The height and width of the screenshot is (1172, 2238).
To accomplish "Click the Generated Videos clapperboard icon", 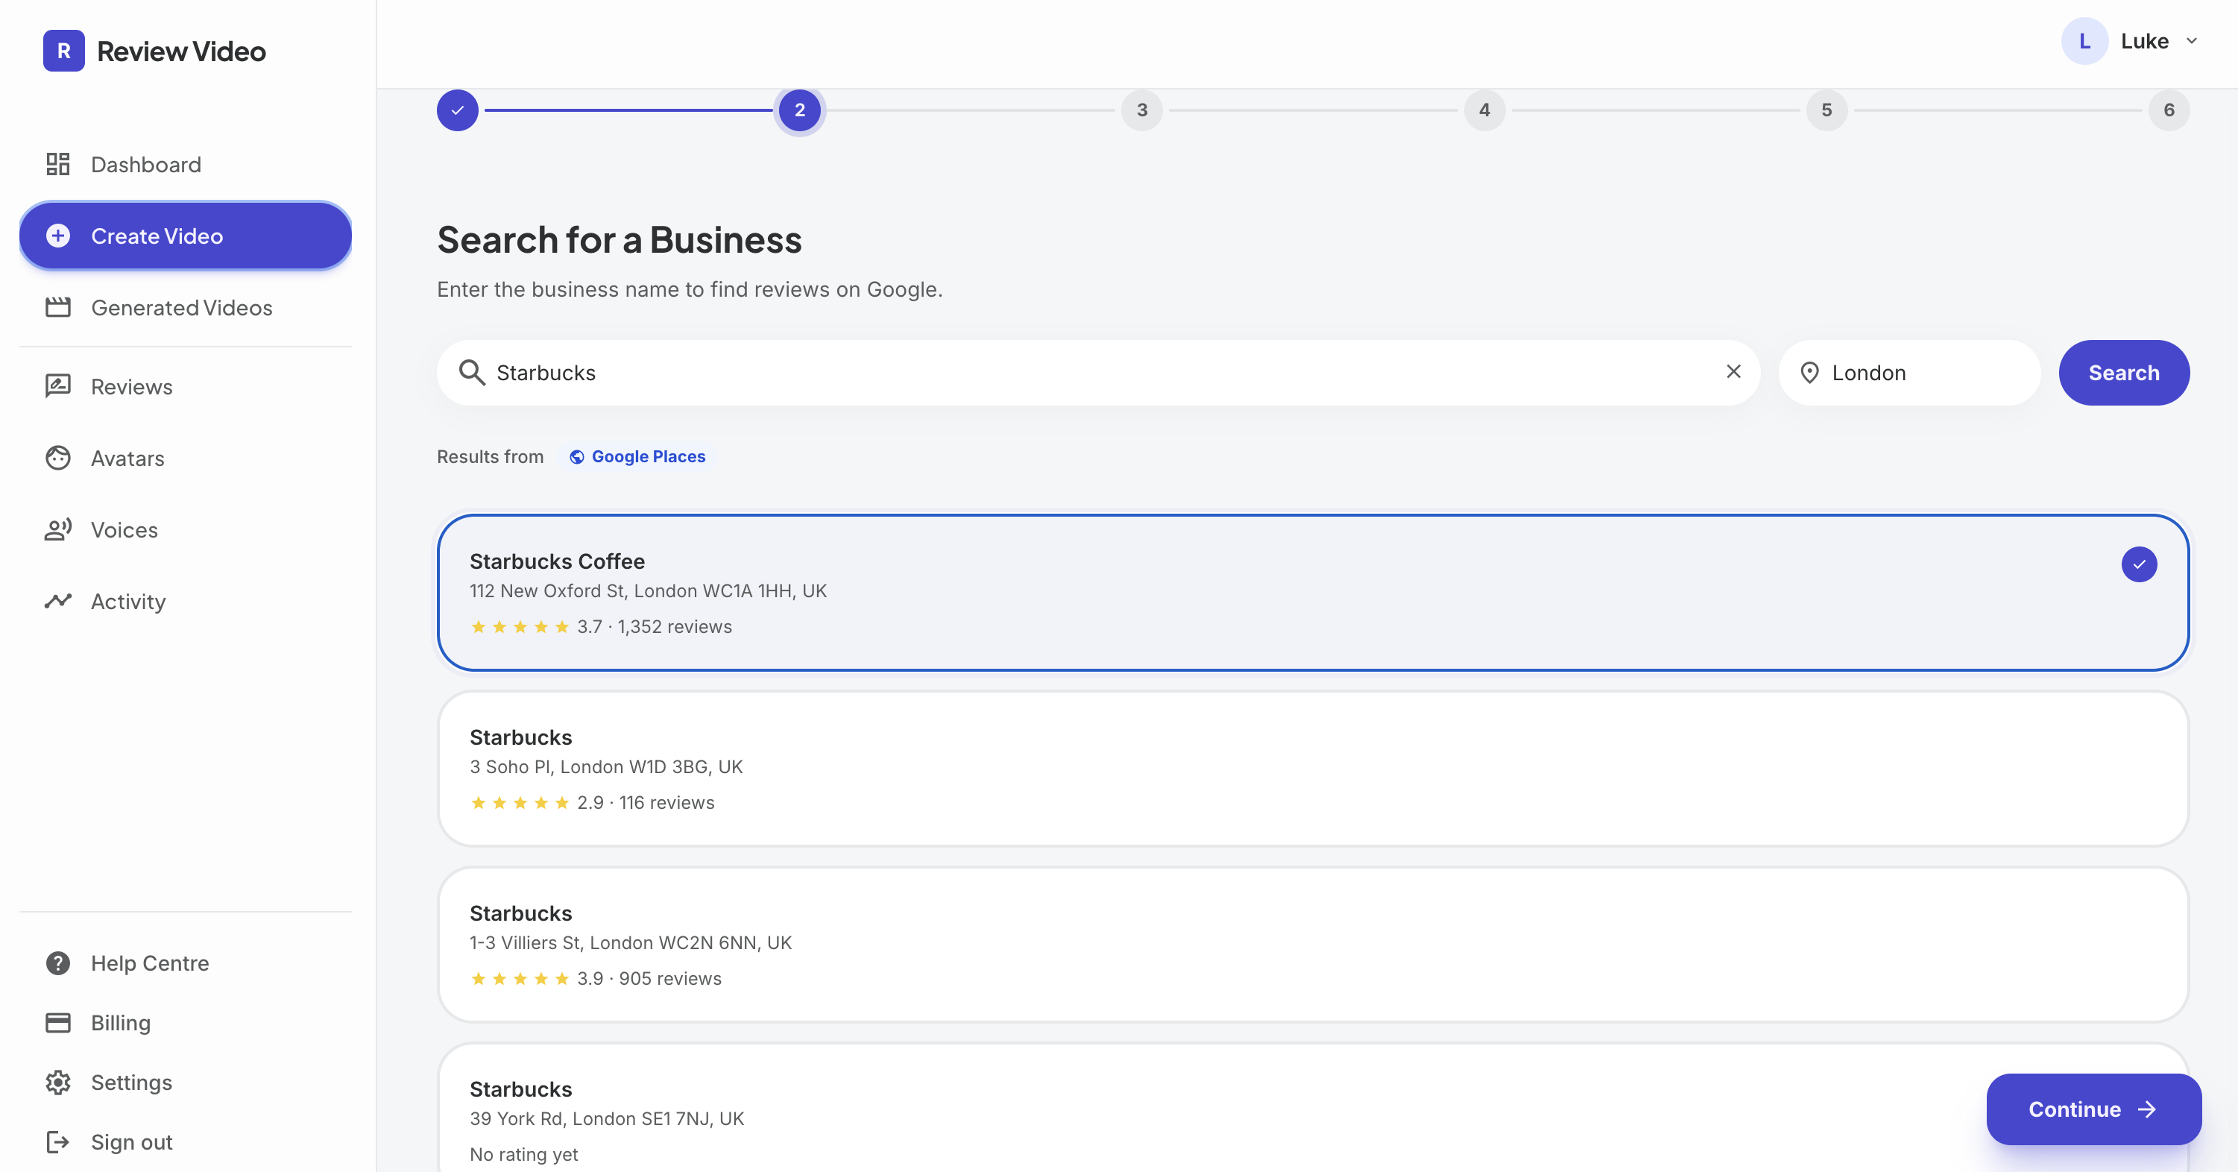I will click(x=58, y=308).
